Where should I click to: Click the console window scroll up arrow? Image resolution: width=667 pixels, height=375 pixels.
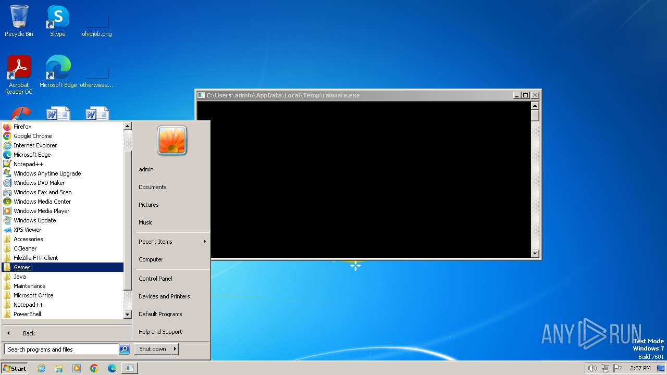tap(535, 105)
